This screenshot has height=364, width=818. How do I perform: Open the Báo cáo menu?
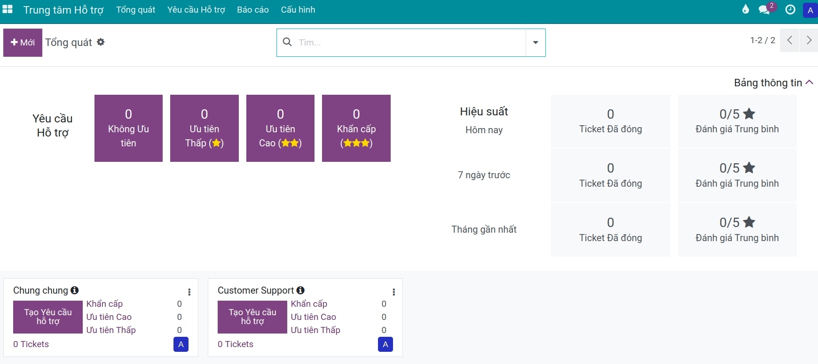tap(253, 10)
